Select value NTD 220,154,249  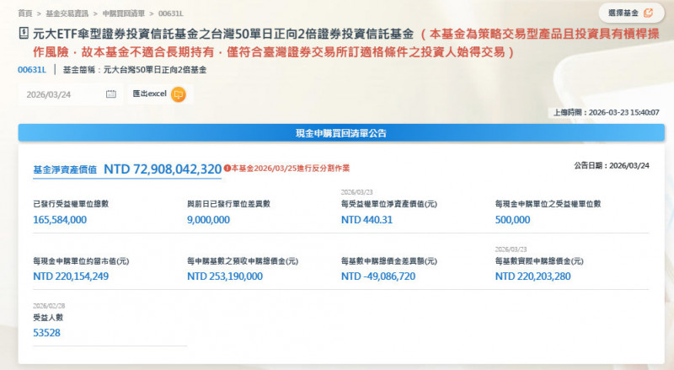71,276
